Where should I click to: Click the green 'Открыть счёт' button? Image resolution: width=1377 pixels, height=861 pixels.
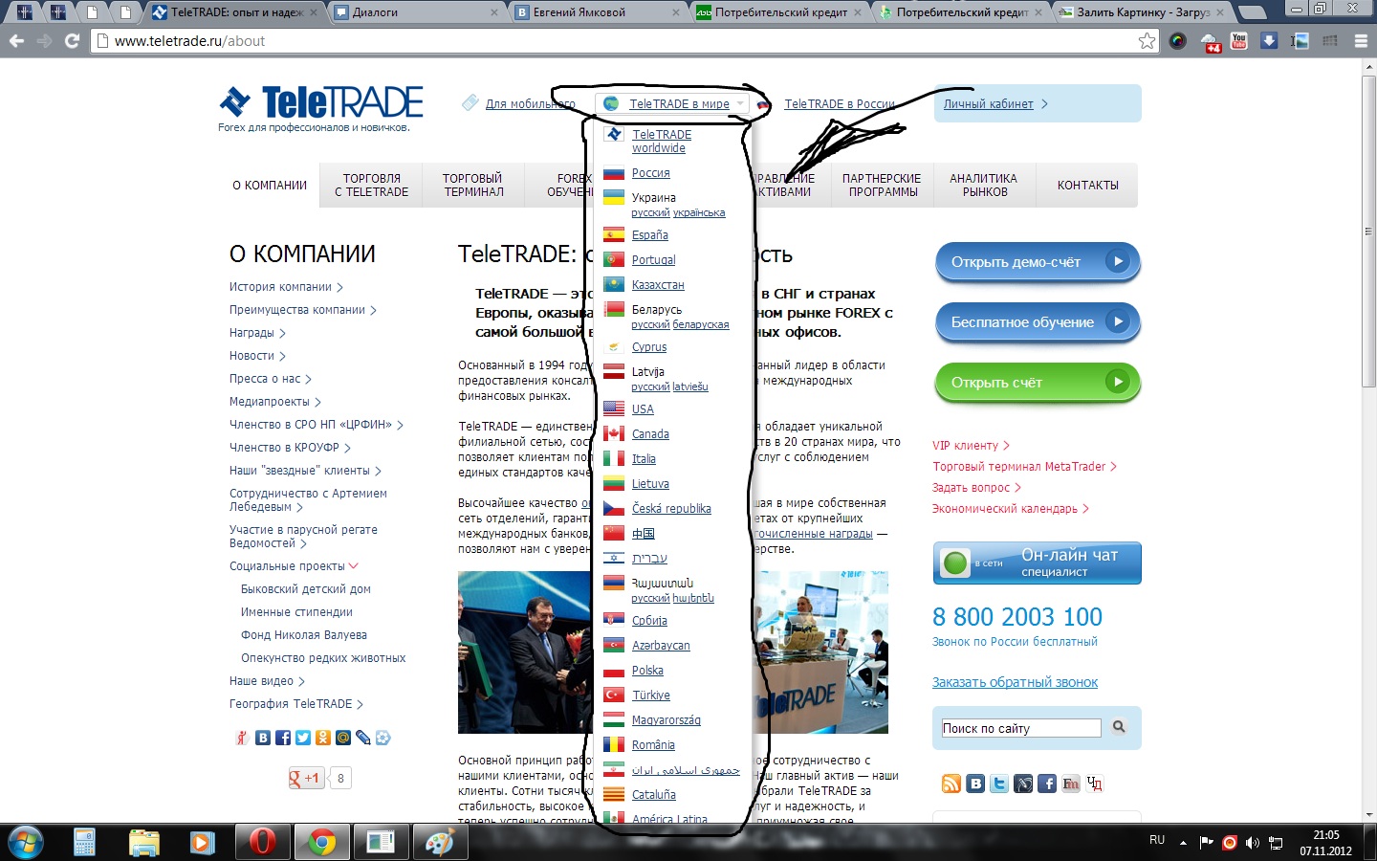[1038, 383]
